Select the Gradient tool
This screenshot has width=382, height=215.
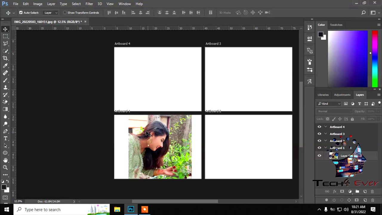pos(5,109)
